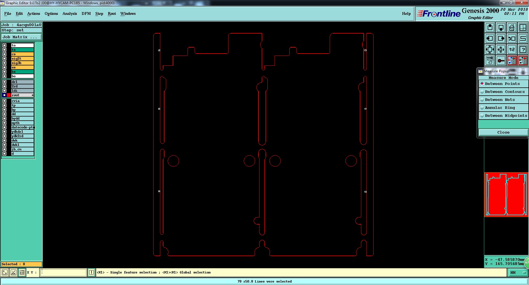Open the Help menu
The image size is (529, 285).
(406, 13)
